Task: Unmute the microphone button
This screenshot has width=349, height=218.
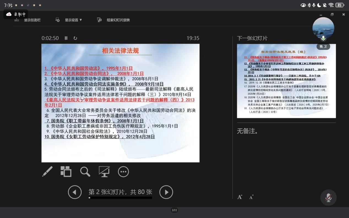Action: tap(328, 198)
